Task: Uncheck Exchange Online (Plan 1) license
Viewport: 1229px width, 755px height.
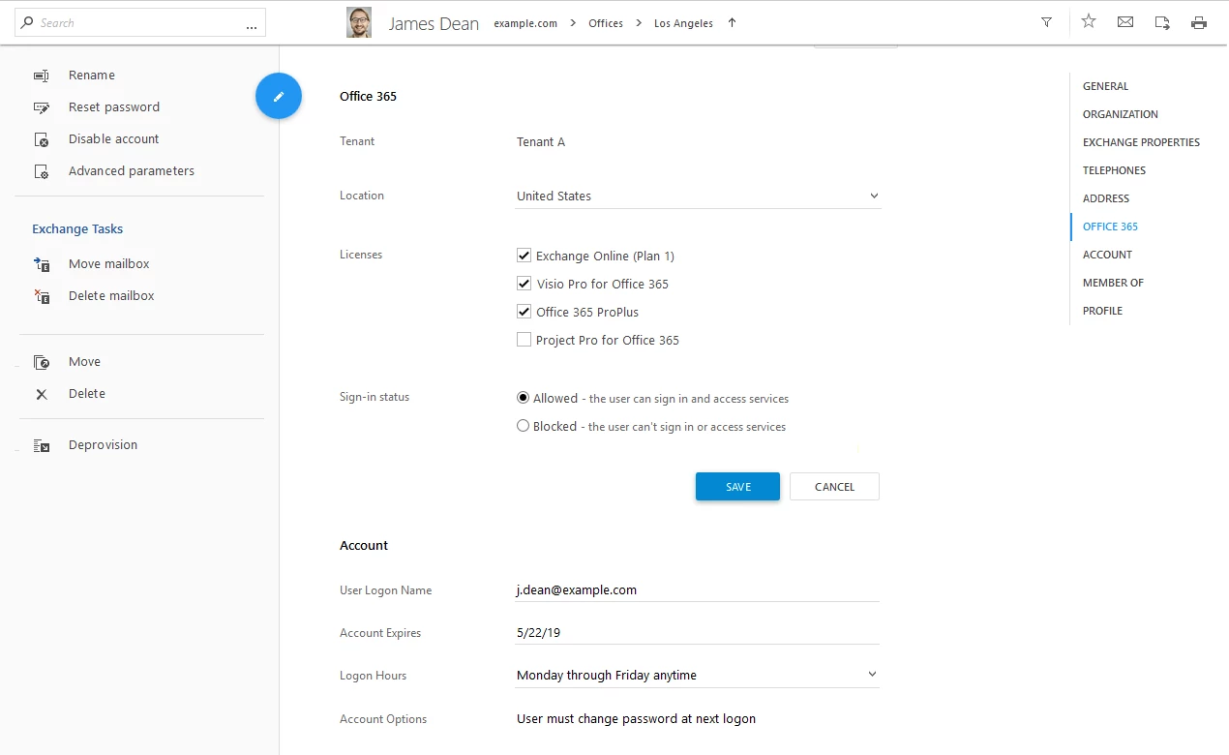Action: (524, 256)
